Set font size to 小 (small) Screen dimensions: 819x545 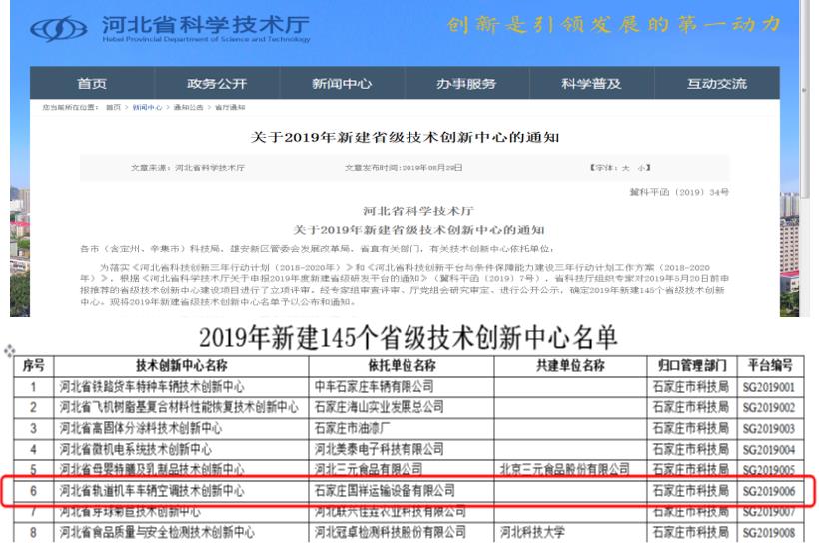(643, 167)
